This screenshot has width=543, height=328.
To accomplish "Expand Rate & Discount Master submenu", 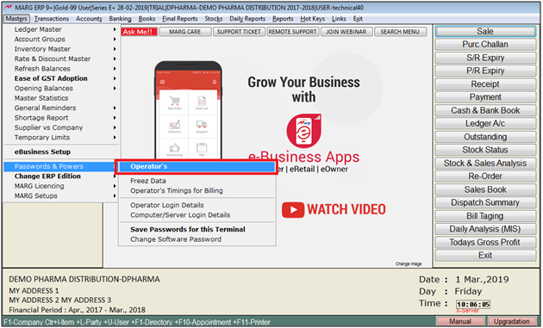I will pyautogui.click(x=62, y=59).
